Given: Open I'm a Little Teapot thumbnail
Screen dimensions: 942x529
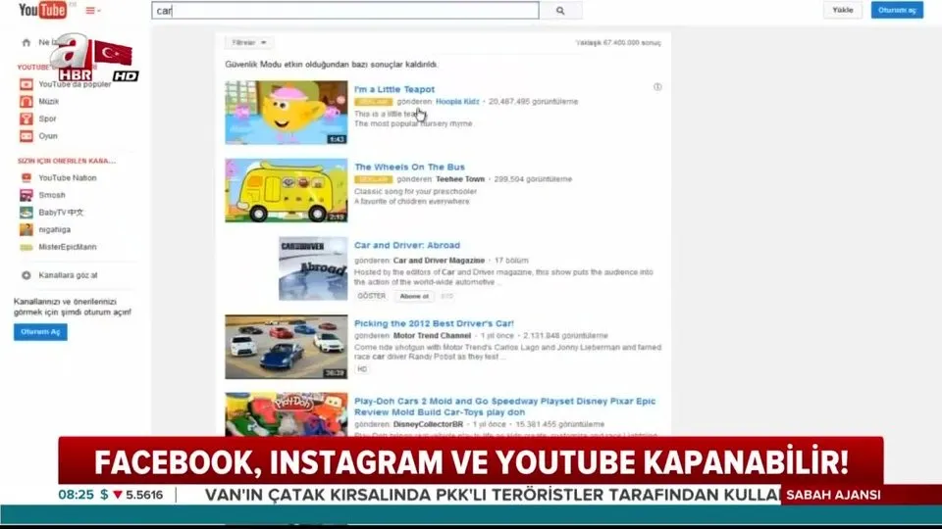Looking at the screenshot, I should (x=286, y=113).
